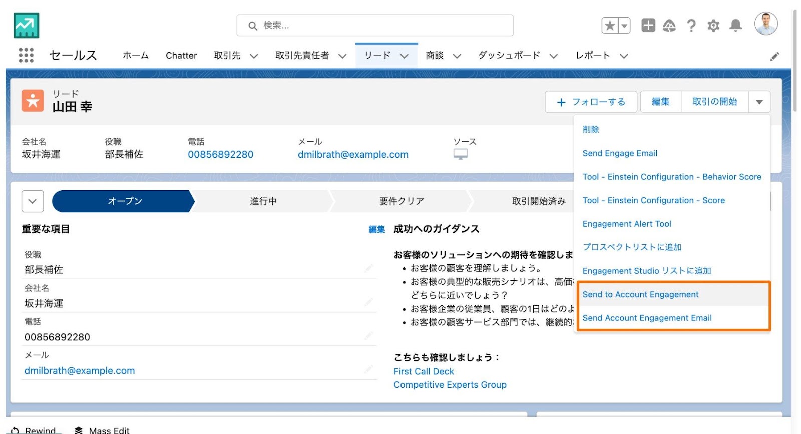
Task: Open the ホーム tab
Action: [136, 55]
